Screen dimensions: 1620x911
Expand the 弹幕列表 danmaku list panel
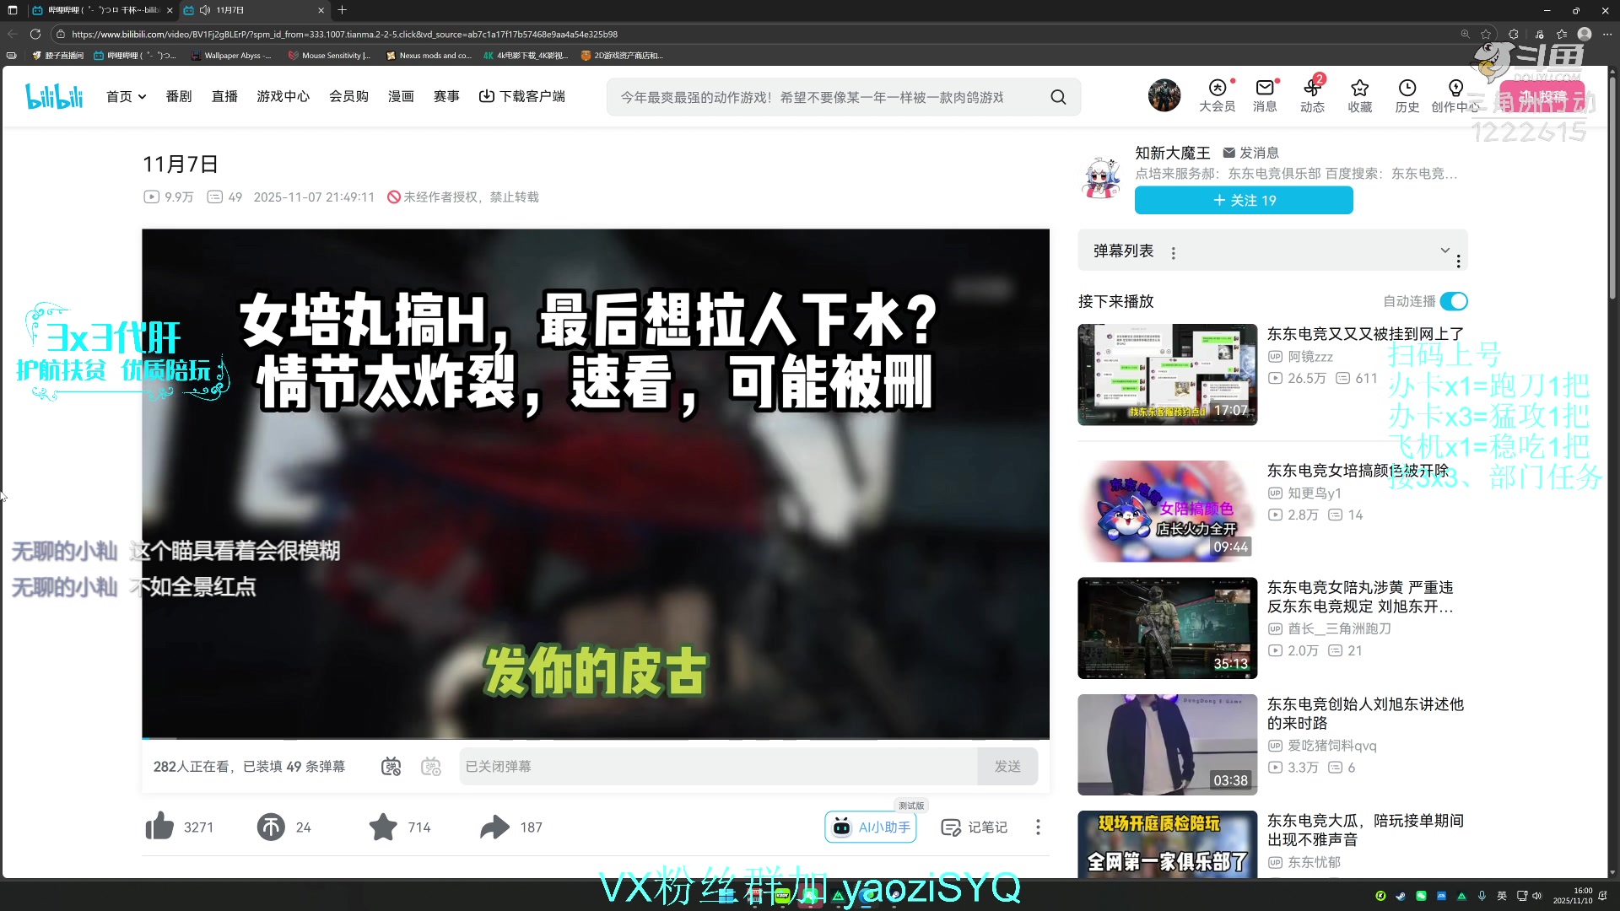1444,250
